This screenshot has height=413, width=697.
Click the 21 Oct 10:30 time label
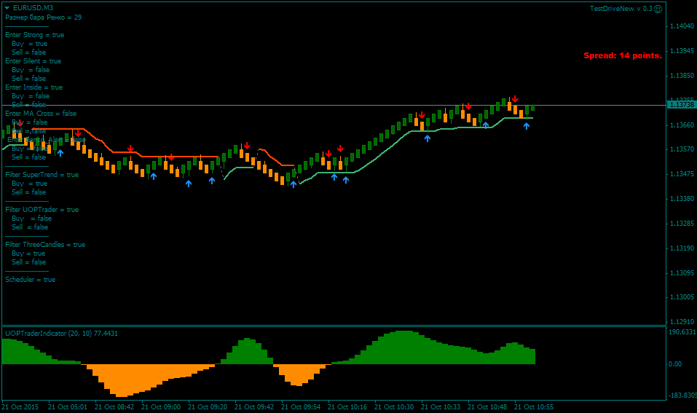(x=394, y=406)
